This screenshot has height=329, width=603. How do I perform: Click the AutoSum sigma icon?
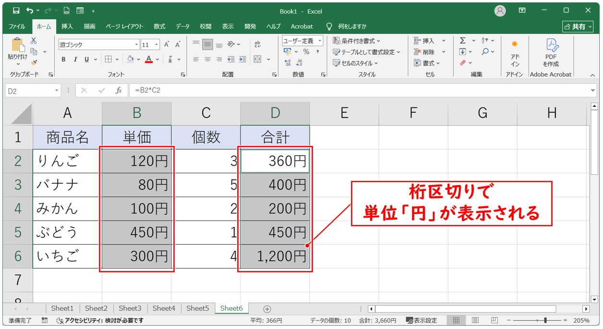pyautogui.click(x=462, y=41)
